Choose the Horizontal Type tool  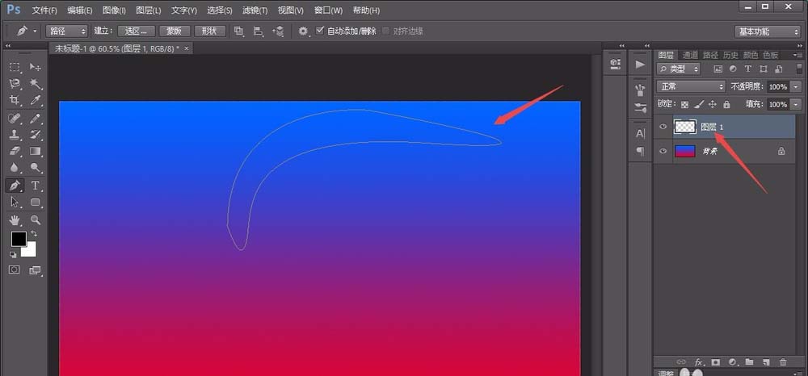pyautogui.click(x=36, y=186)
